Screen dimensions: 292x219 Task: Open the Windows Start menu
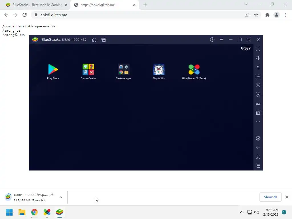coord(9,212)
